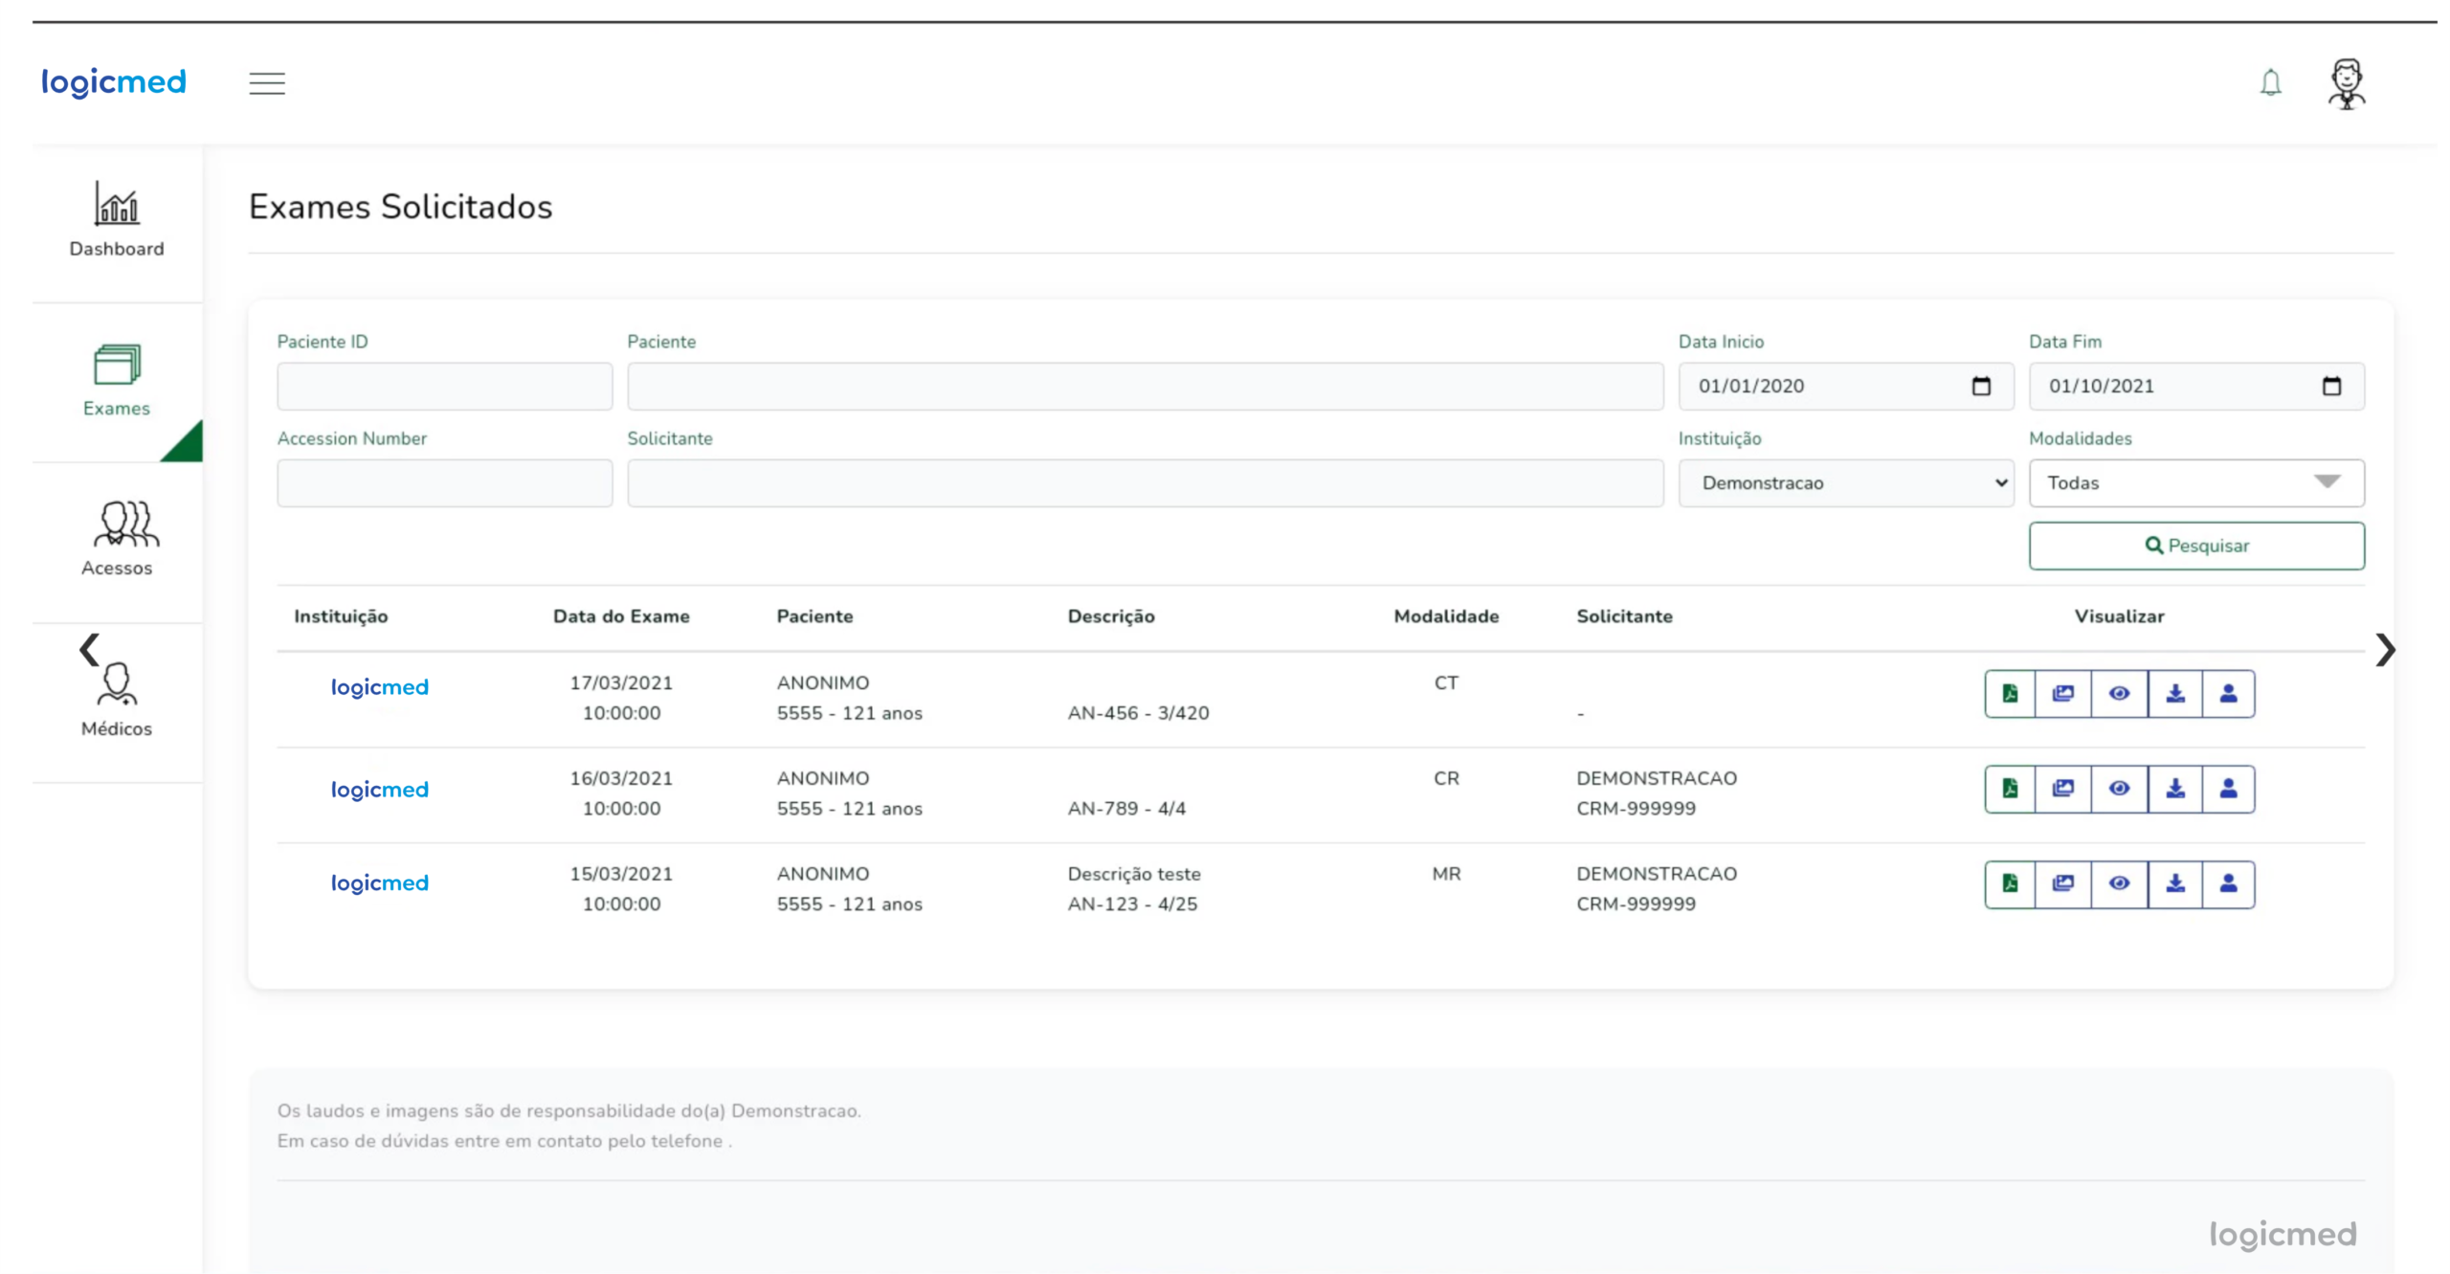This screenshot has height=1274, width=2450.
Task: Click the Pesquisar search button
Action: click(2195, 546)
